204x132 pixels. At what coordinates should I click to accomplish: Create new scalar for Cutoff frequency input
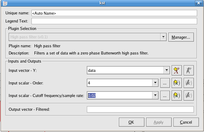pyautogui.click(x=176, y=95)
